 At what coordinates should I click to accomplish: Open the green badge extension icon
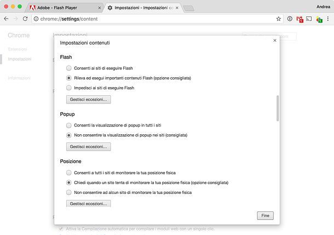tap(319, 19)
